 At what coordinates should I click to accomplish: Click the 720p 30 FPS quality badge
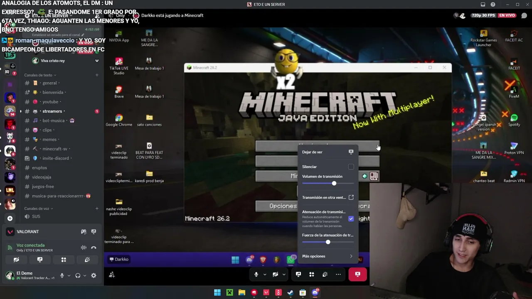tap(483, 15)
